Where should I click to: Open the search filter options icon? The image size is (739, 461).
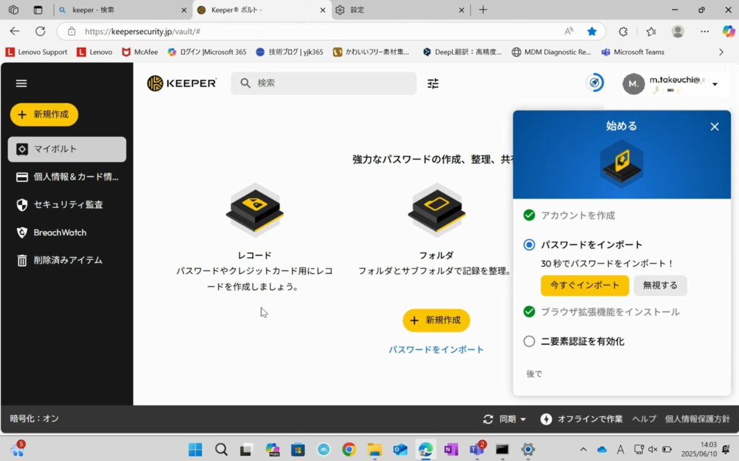(432, 83)
